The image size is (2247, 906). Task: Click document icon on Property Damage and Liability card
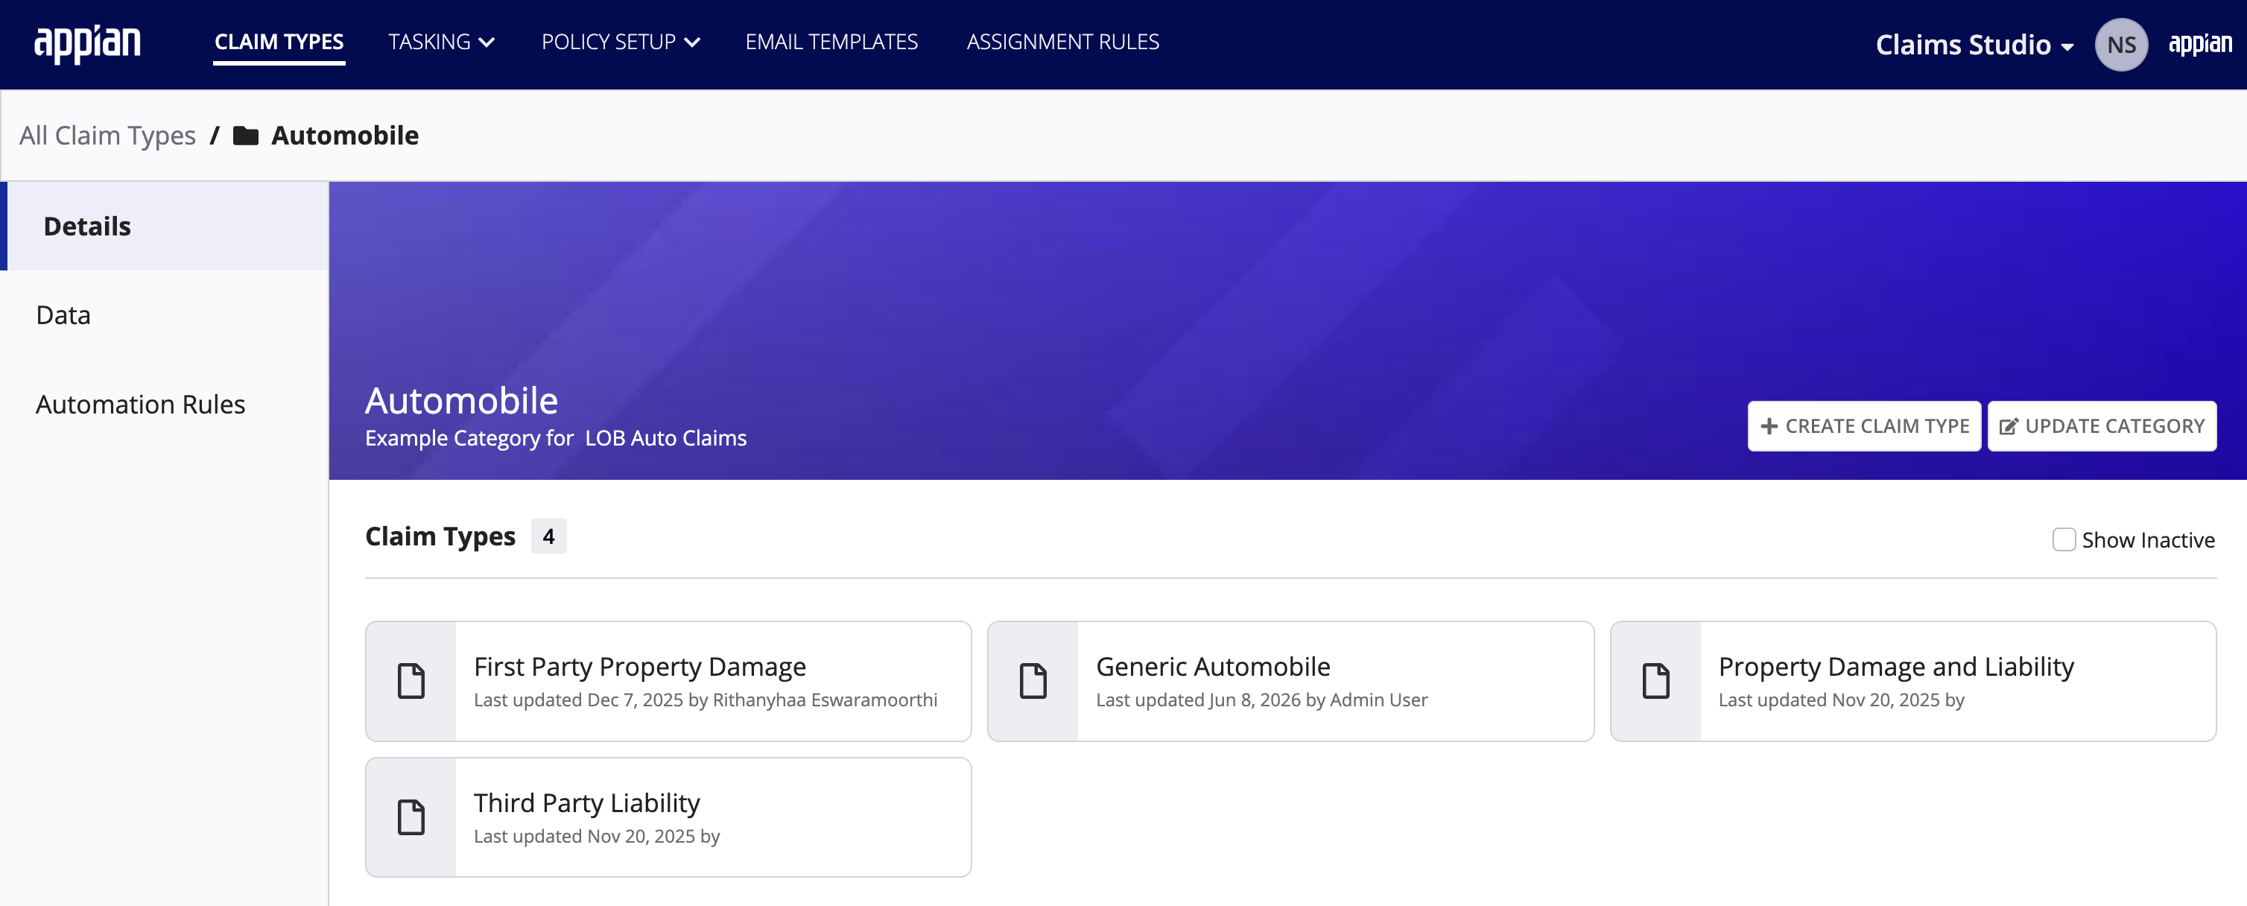1655,681
